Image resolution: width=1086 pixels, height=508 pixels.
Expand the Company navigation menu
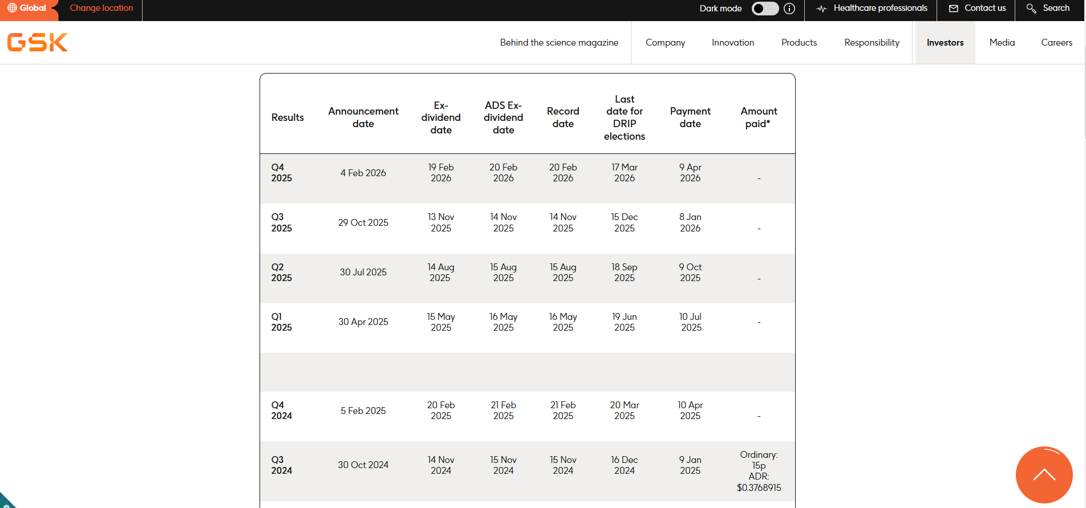point(665,43)
